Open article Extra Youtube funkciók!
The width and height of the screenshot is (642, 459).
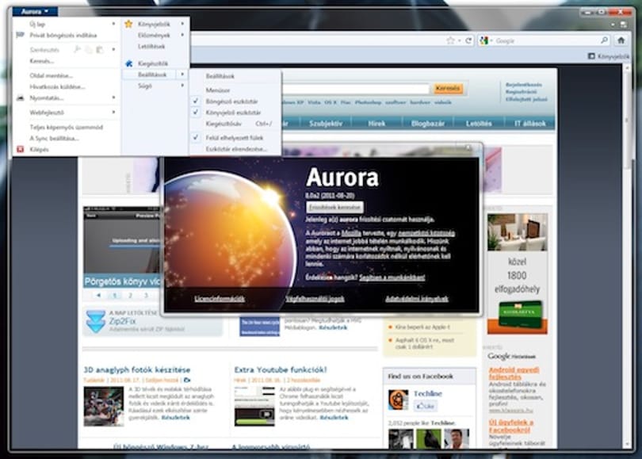(281, 369)
